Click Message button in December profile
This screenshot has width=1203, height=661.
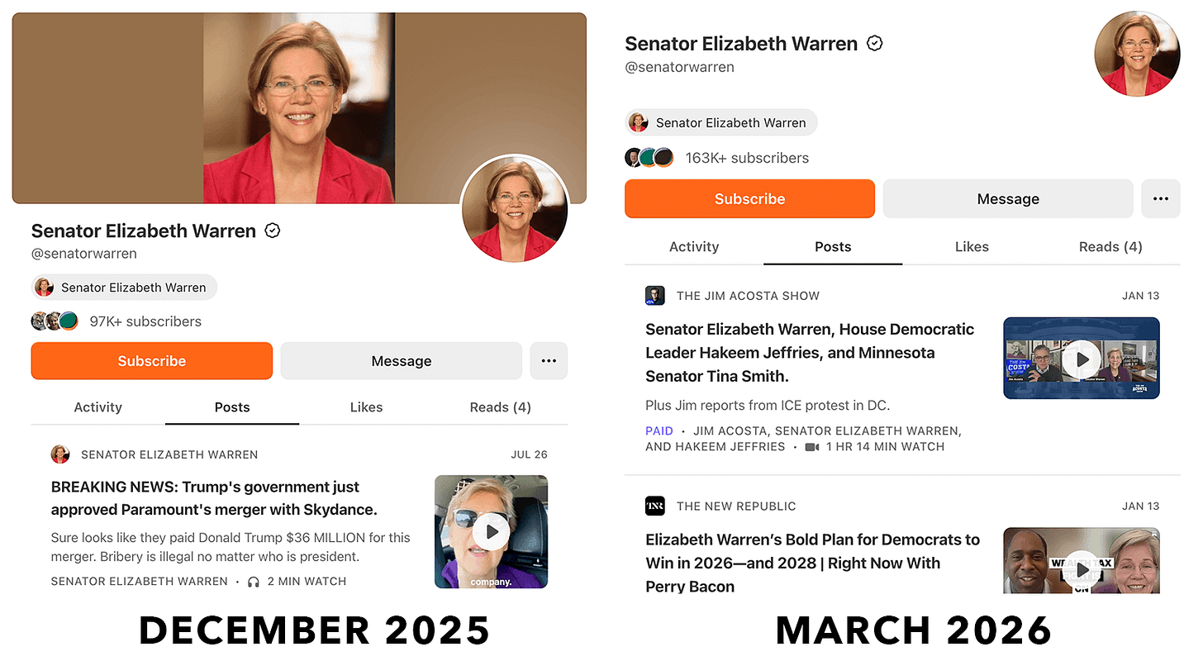pos(402,361)
